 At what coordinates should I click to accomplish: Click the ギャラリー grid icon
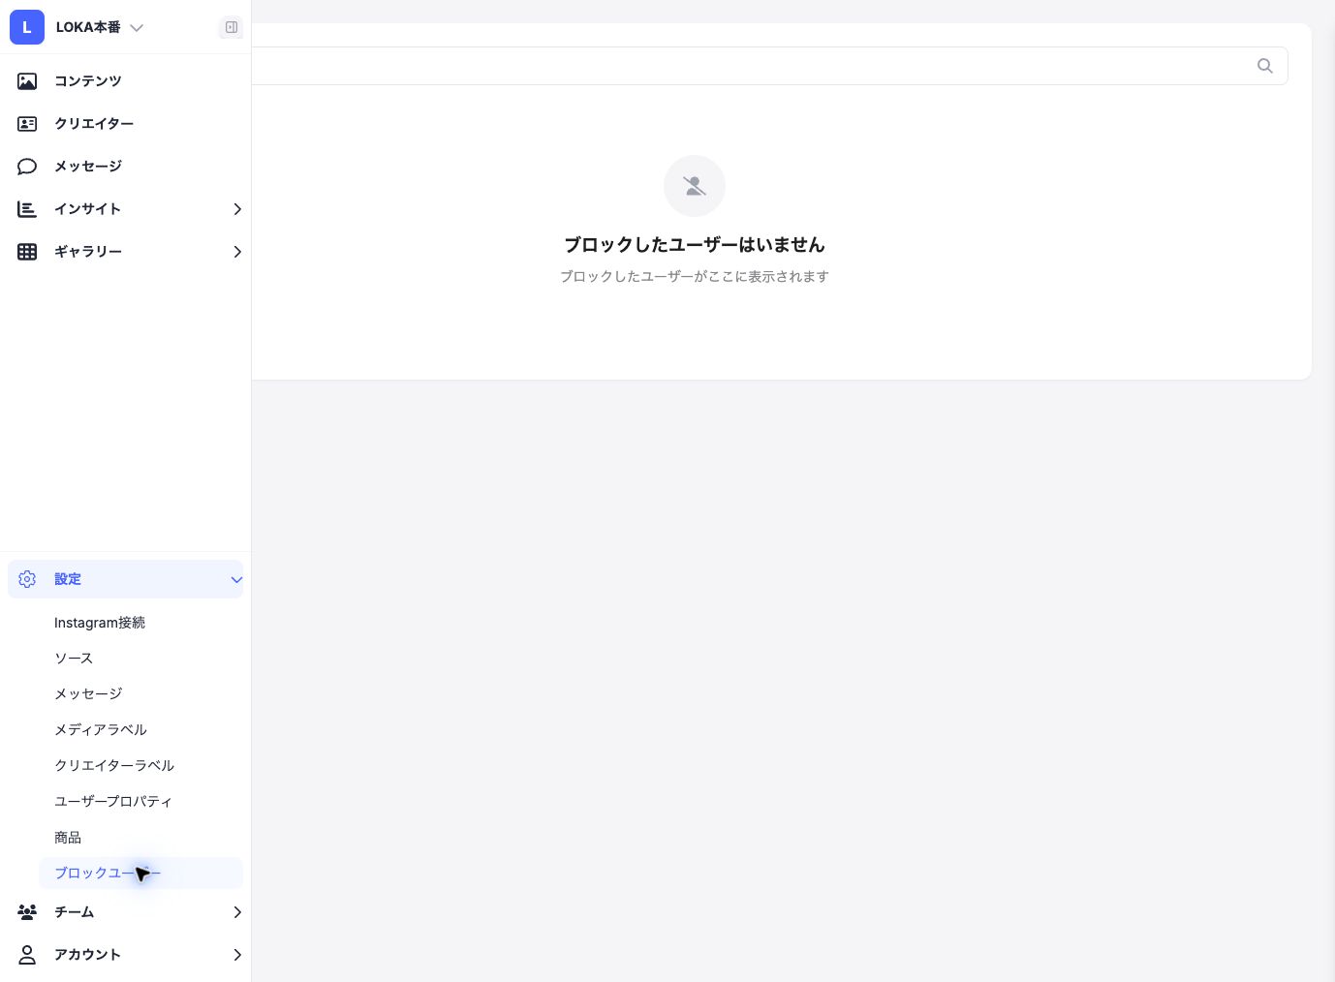(x=27, y=252)
